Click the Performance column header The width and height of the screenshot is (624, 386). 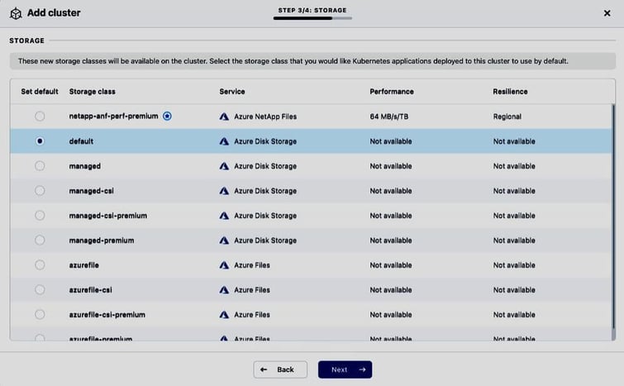(391, 92)
